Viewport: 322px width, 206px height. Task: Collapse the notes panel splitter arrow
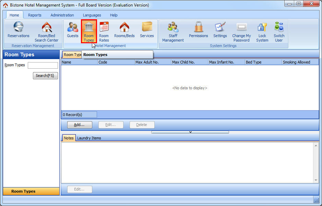click(x=190, y=132)
